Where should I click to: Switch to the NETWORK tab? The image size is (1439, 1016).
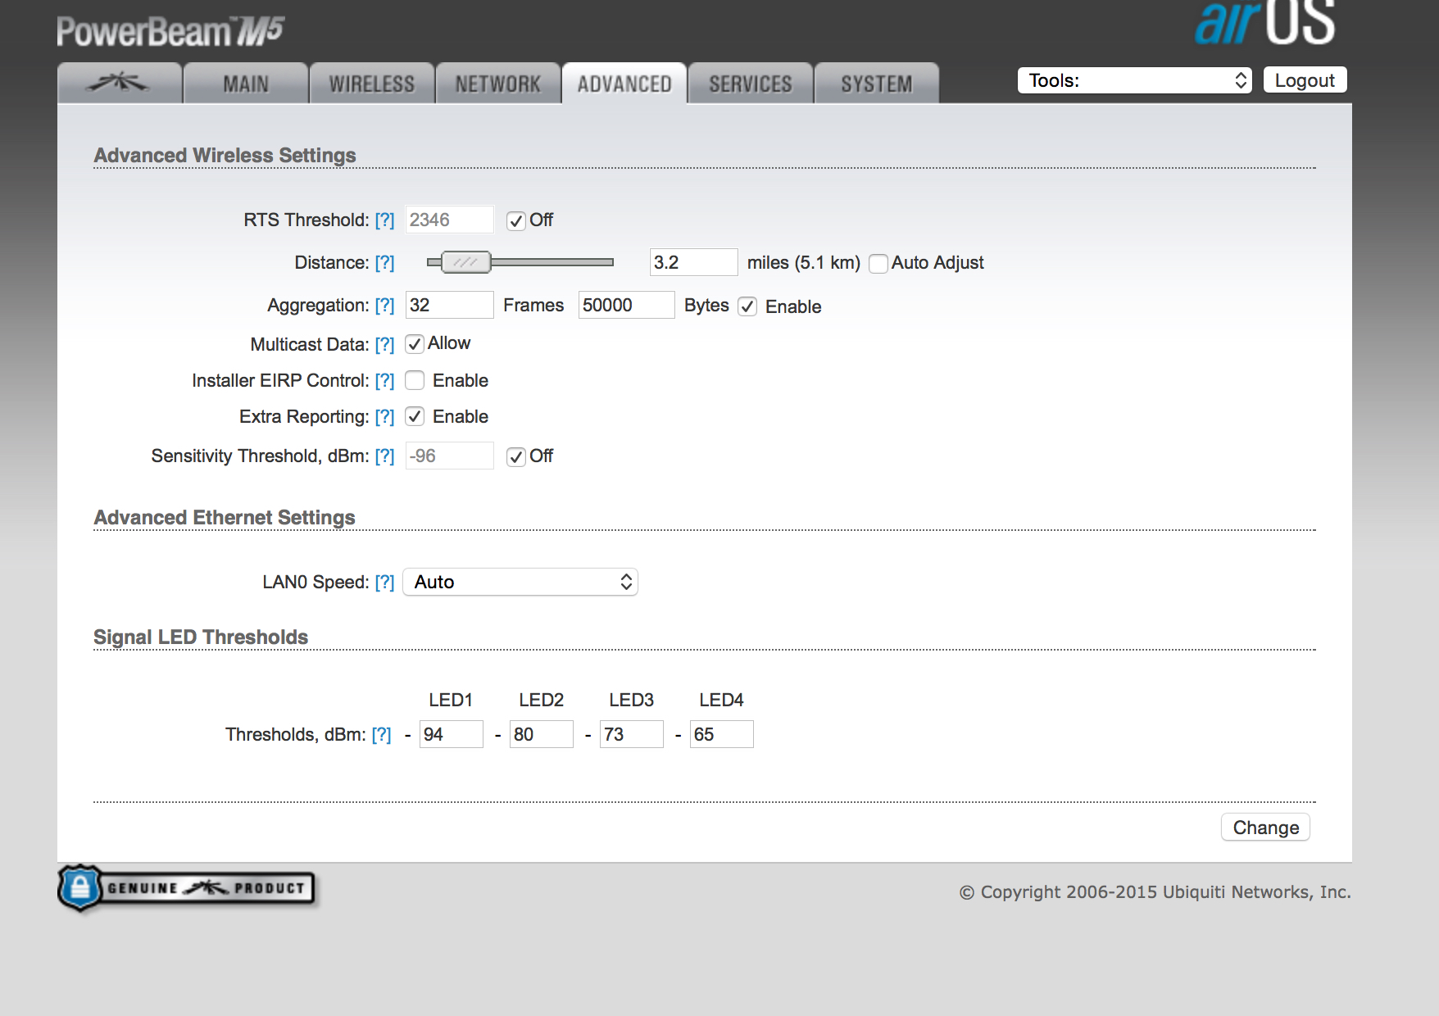498,83
